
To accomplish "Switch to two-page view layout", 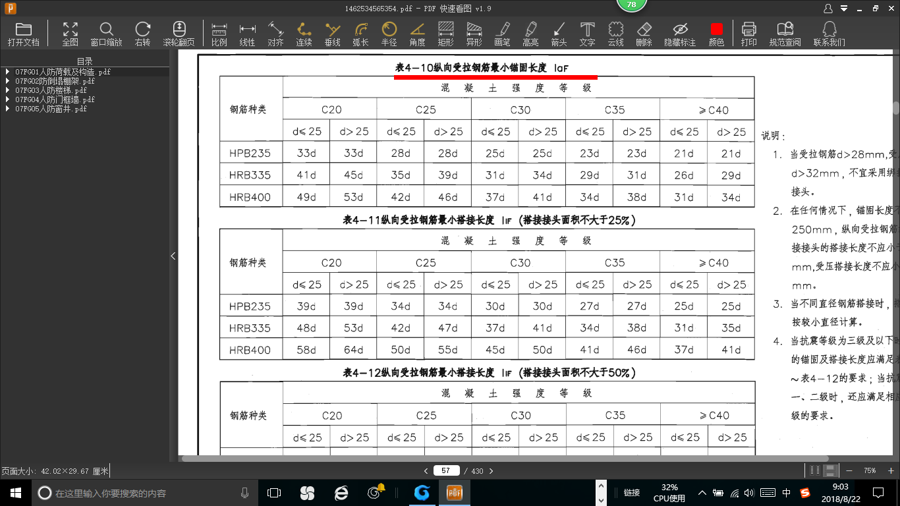I will tap(815, 470).
